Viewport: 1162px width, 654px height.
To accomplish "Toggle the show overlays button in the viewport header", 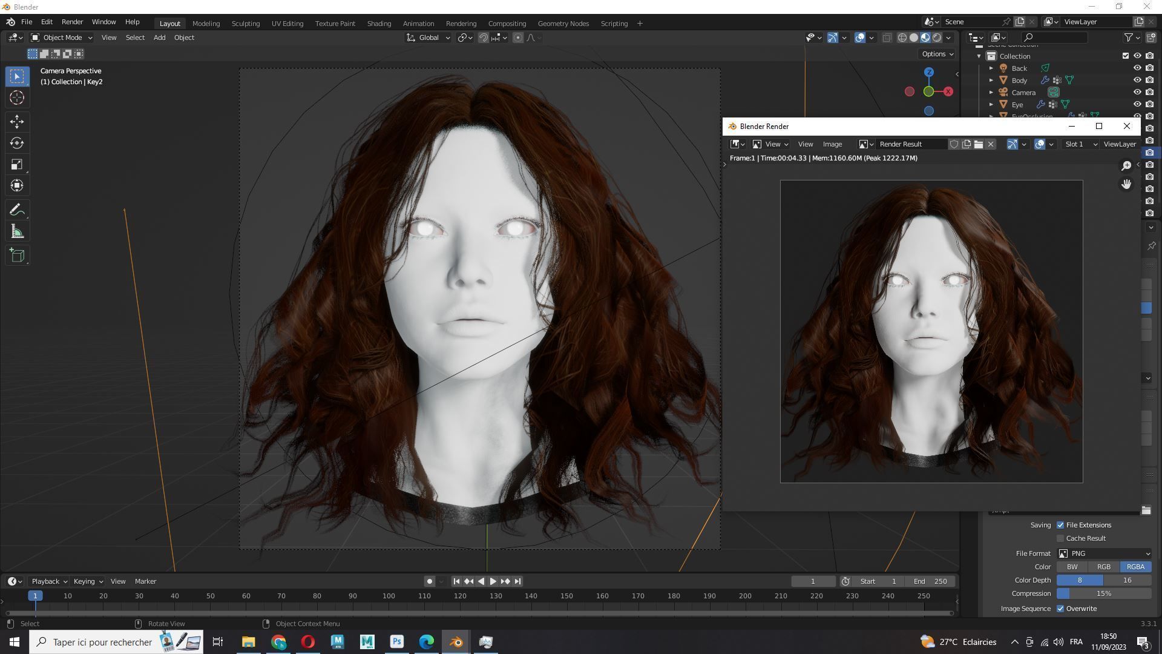I will (x=860, y=38).
